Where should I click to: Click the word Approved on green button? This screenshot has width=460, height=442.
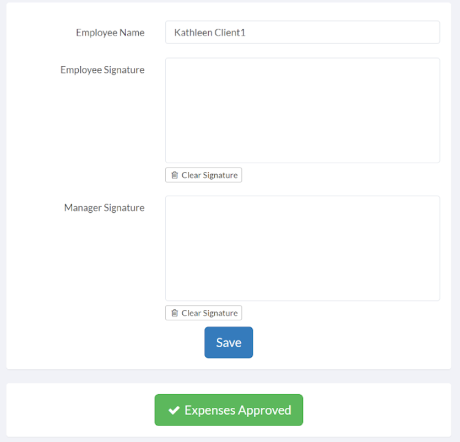click(x=265, y=411)
